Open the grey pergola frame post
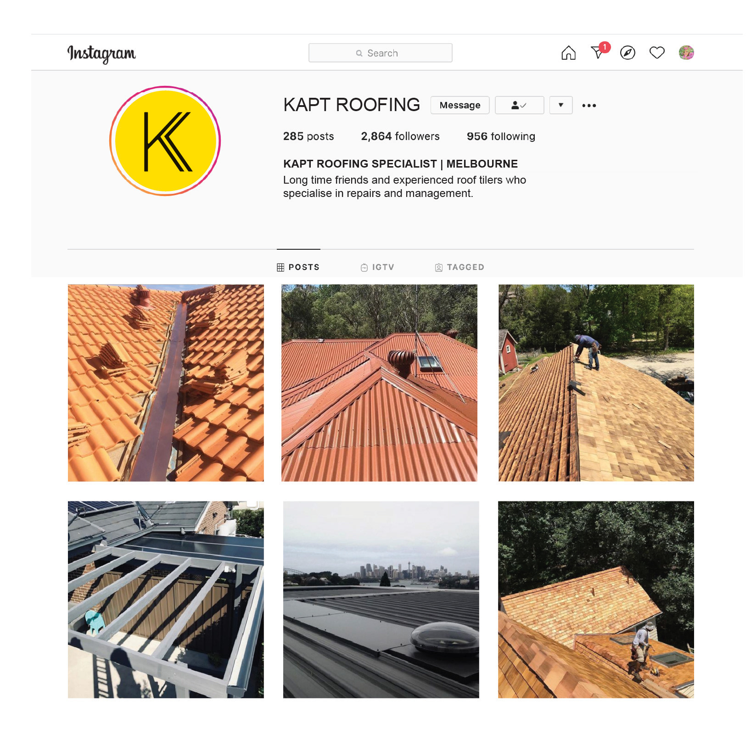The height and width of the screenshot is (741, 751). [x=166, y=600]
